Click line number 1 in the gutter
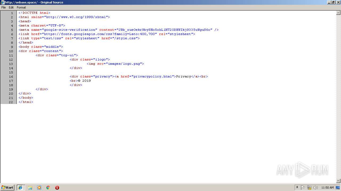341x191 pixels. pyautogui.click(x=12, y=13)
